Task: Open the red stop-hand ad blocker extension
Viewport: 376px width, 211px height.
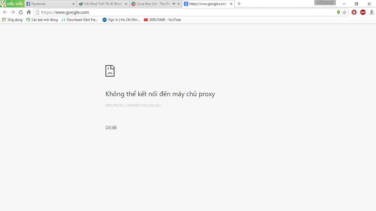Action: 354,12
